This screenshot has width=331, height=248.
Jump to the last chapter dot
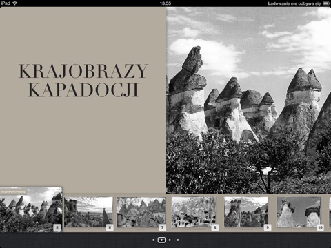[178, 240]
